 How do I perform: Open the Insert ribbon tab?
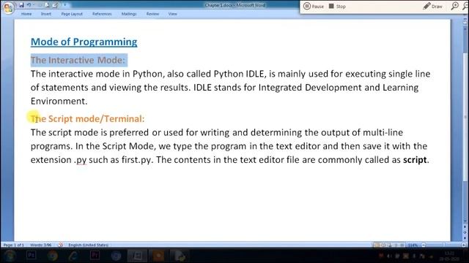click(x=46, y=14)
